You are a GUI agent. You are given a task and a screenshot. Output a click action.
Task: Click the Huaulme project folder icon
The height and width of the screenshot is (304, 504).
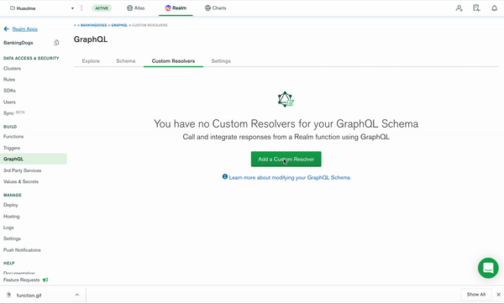pyautogui.click(x=13, y=8)
